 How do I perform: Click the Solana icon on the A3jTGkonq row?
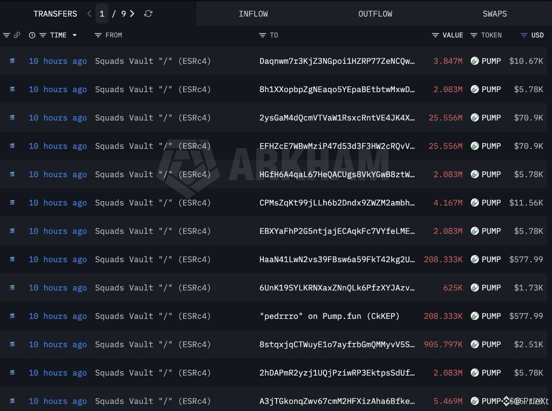tap(12, 401)
